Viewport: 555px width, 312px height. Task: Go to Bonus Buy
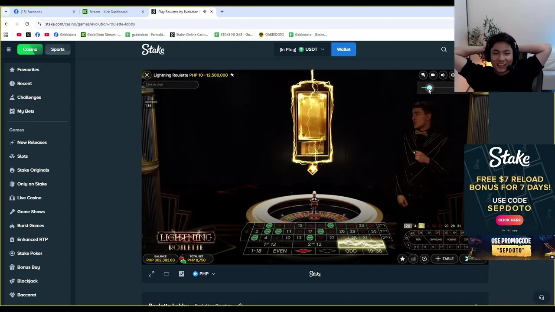[28, 267]
